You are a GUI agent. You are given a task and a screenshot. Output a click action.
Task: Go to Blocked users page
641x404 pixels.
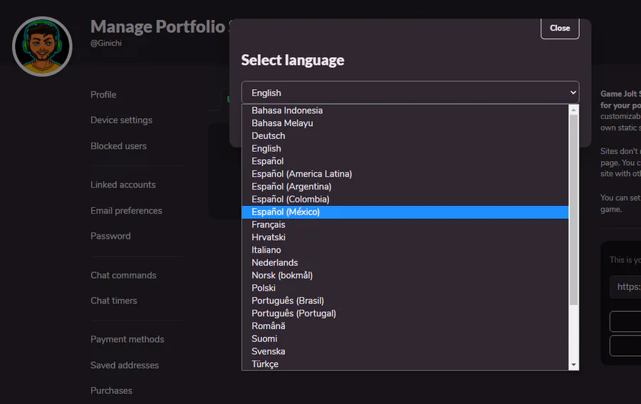point(118,146)
